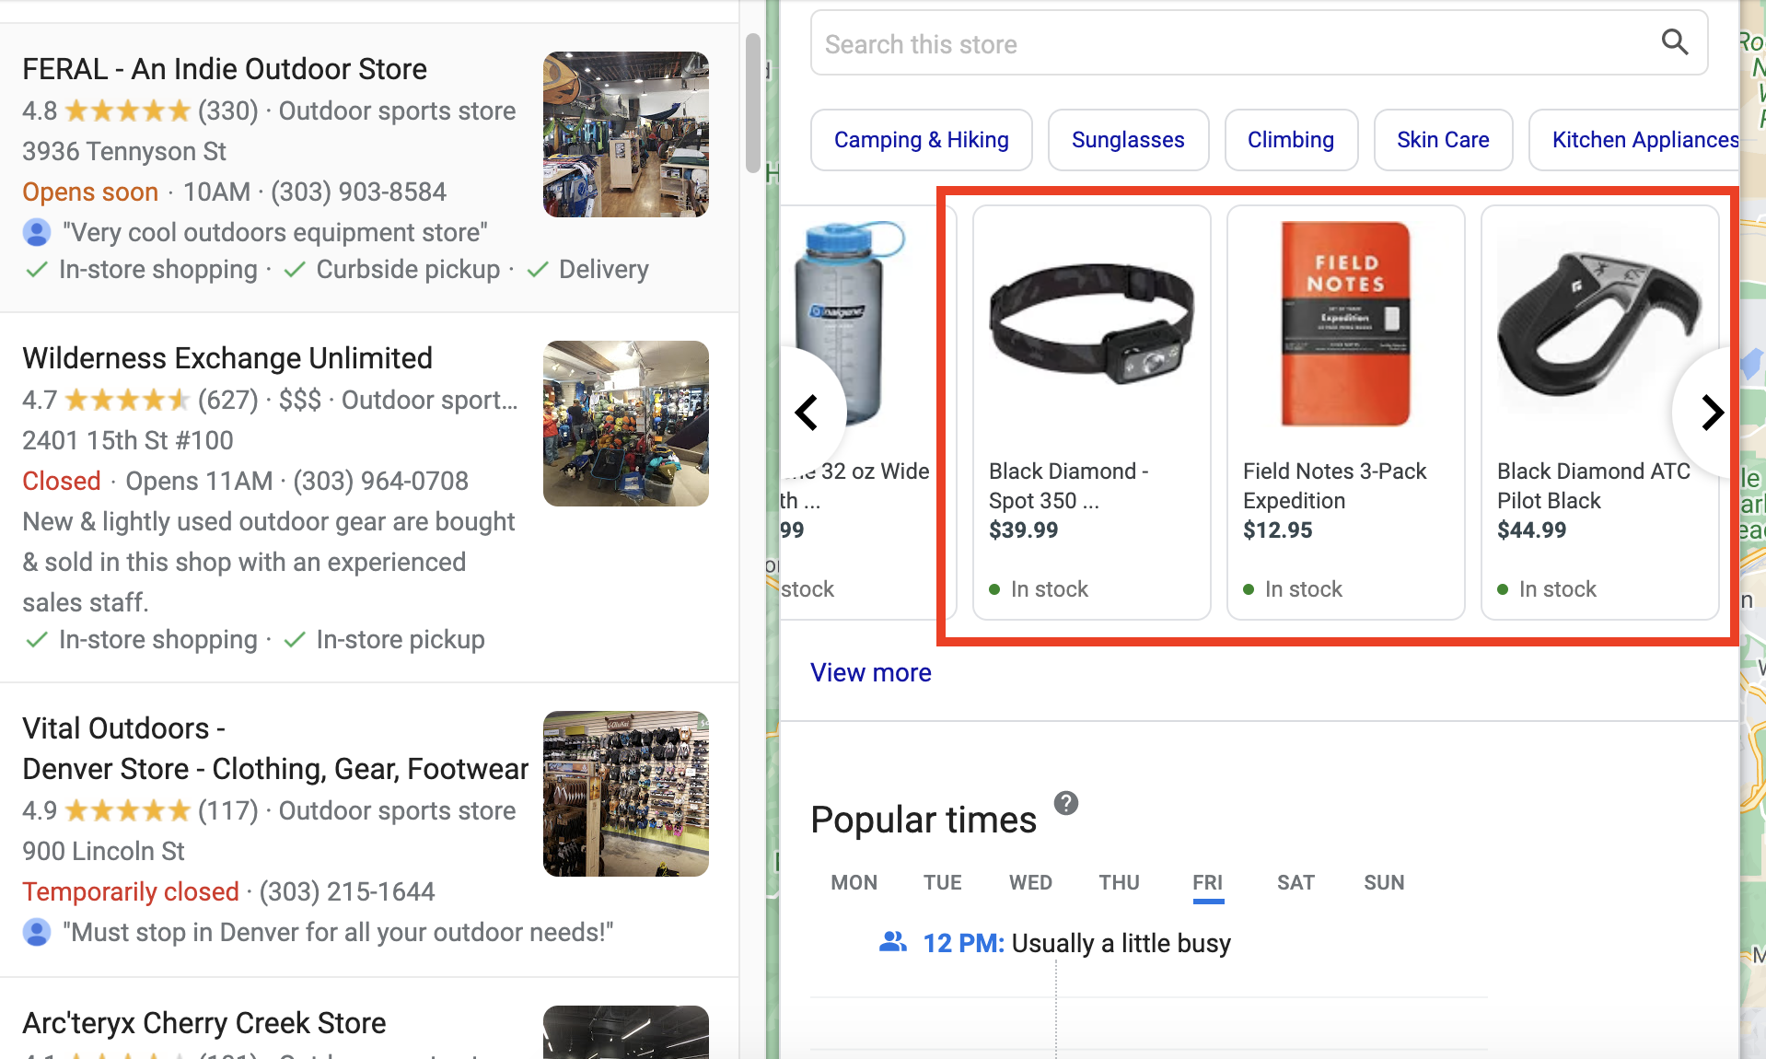Click the FERAL store photo thumbnail
This screenshot has width=1766, height=1059.
pyautogui.click(x=625, y=134)
